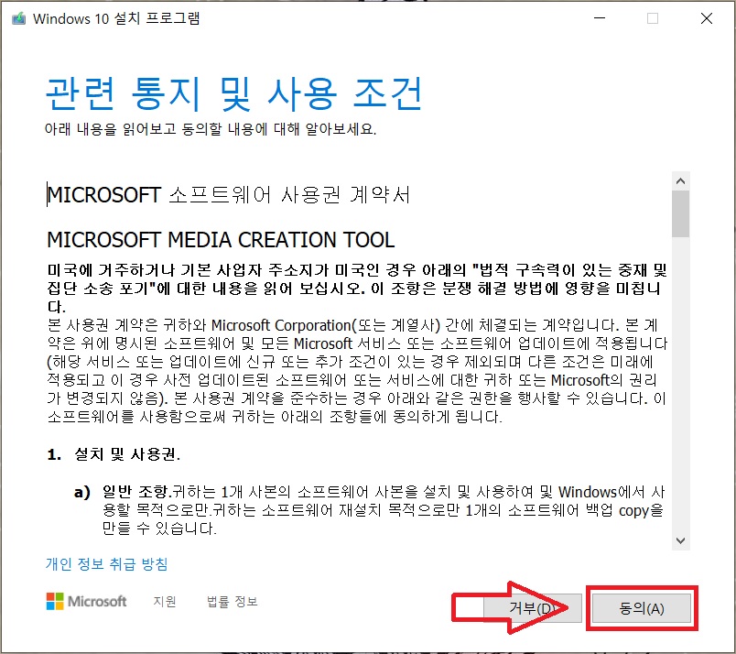
Task: Click the subtitle '아래 내용을 읽어보고' text
Action: (110, 129)
